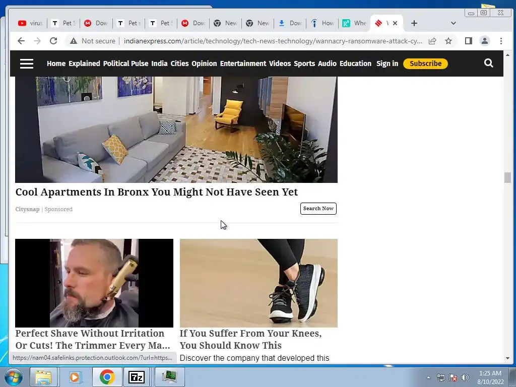Viewport: 516px width, 387px height.
Task: Show hidden system tray icons
Action: click(428, 377)
